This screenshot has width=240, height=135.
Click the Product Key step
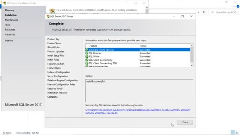[x=53, y=39]
